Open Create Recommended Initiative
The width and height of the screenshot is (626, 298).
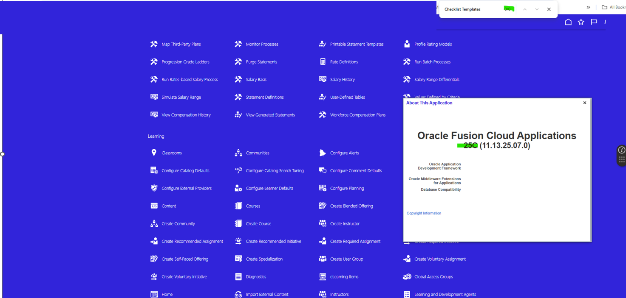coord(274,241)
